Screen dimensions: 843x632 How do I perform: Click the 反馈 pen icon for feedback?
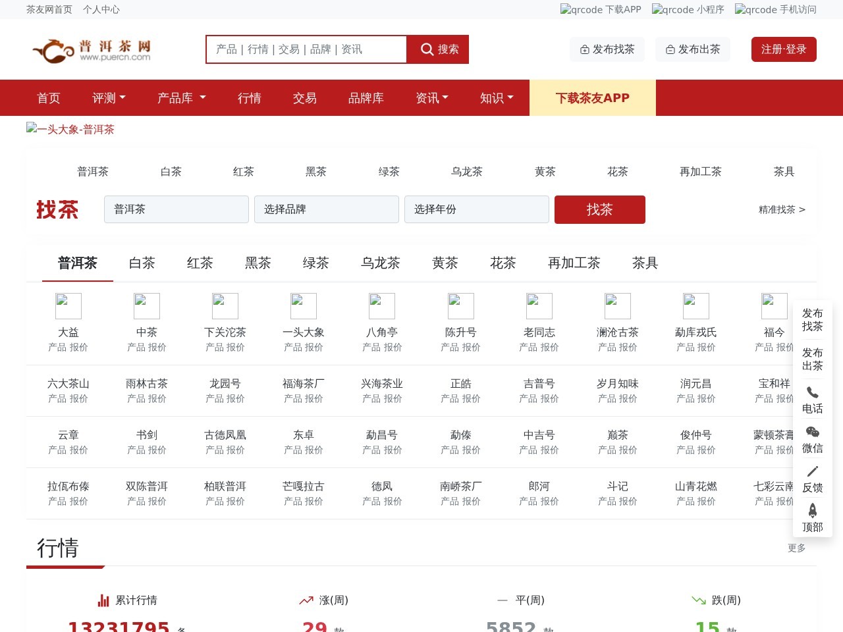point(812,471)
